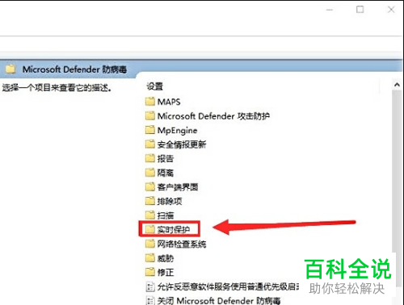Select the 报告 entry
Screen dimensions: 404x305
pos(166,158)
